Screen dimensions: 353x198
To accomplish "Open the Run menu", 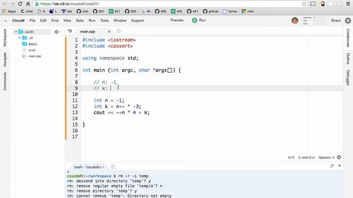I will [92, 20].
